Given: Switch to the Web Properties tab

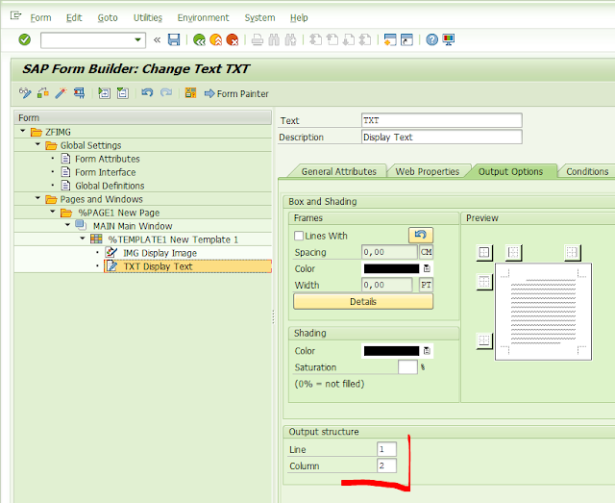Looking at the screenshot, I should (x=427, y=171).
